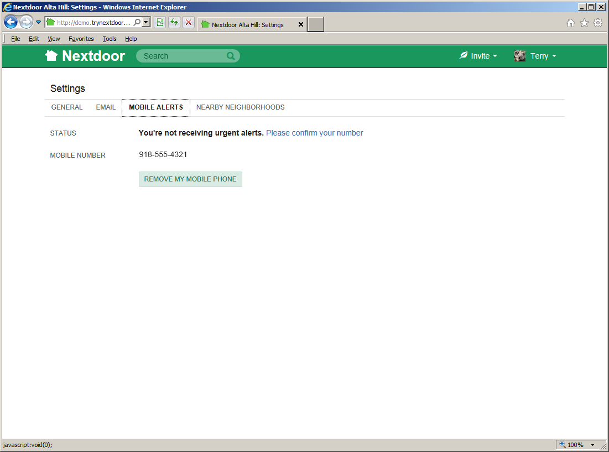Click the Please confirm your number link
The height and width of the screenshot is (452, 609).
click(x=314, y=133)
